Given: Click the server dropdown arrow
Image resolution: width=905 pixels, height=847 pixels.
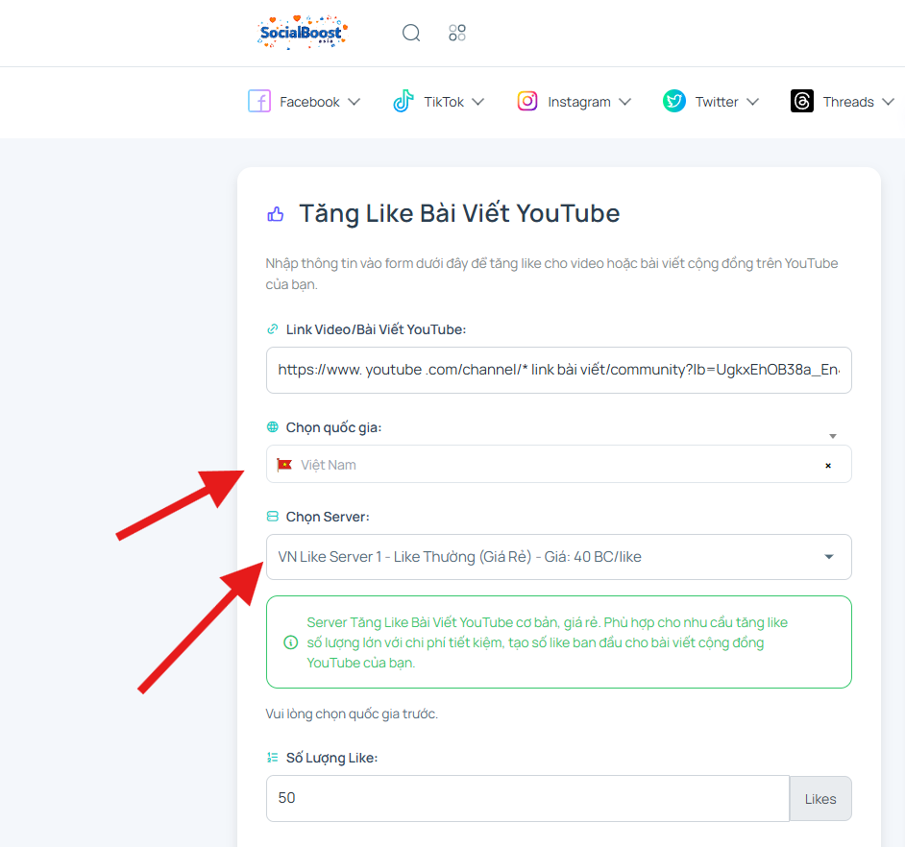Looking at the screenshot, I should [829, 557].
